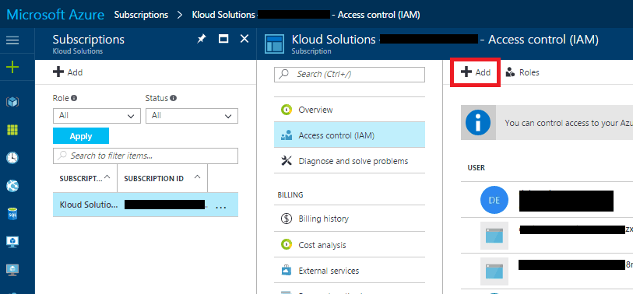This screenshot has height=294, width=633.
Task: Click Add in Access control toolbar
Action: 476,72
